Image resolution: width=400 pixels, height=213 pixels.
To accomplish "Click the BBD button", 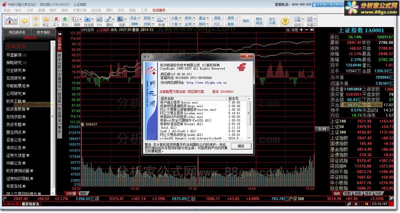I will pos(135,24).
